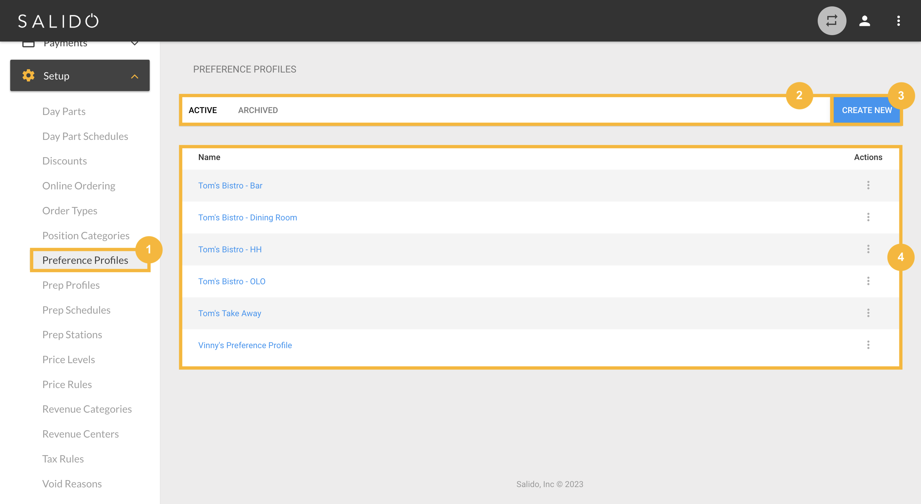The height and width of the screenshot is (504, 921).
Task: Open actions menu for Tom's Bistro - Dining Room
Action: coord(868,217)
